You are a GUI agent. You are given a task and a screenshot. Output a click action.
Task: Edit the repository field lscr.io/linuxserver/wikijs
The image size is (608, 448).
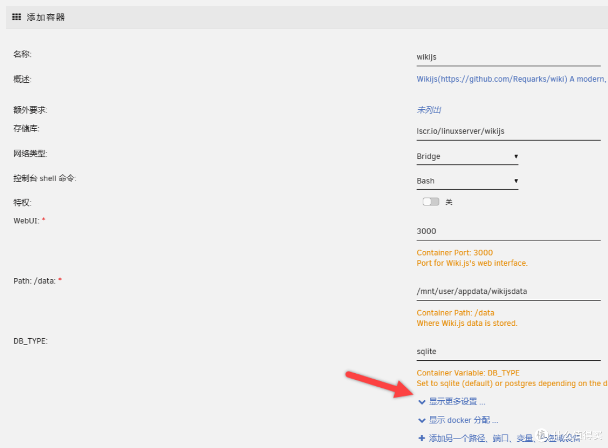(508, 131)
